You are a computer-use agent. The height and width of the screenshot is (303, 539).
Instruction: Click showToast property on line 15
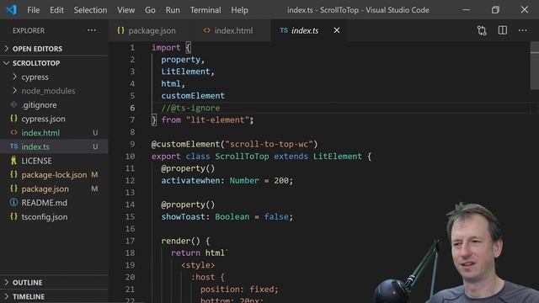point(184,216)
